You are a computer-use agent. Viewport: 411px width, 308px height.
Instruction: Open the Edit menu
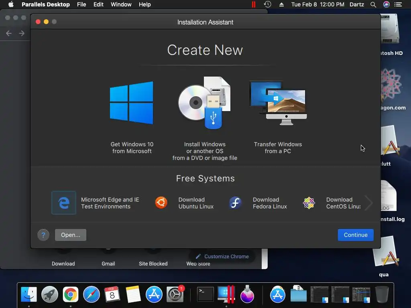[x=98, y=4]
